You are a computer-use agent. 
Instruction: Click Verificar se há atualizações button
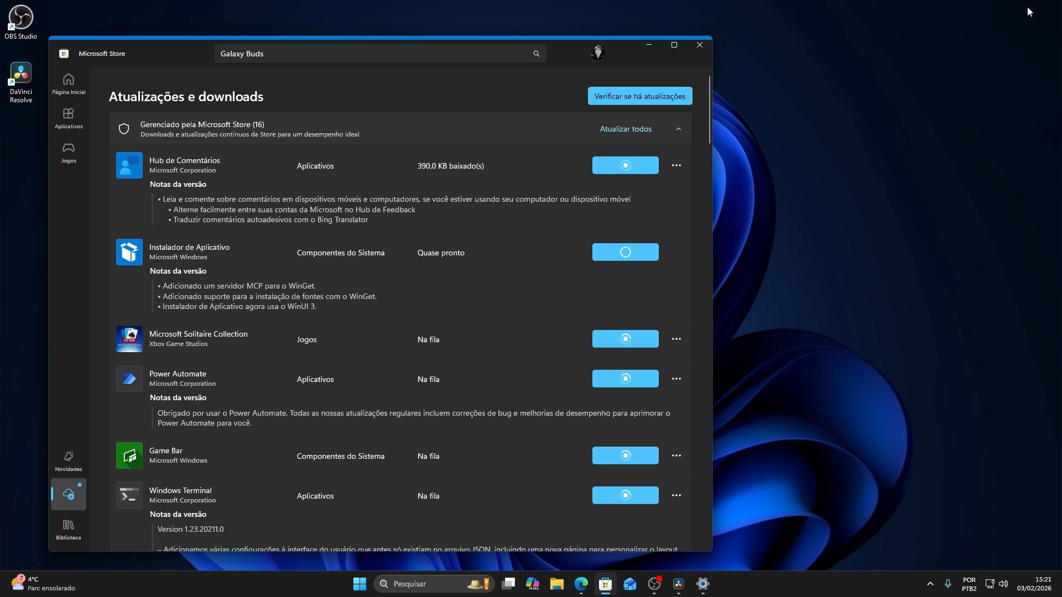coord(640,96)
